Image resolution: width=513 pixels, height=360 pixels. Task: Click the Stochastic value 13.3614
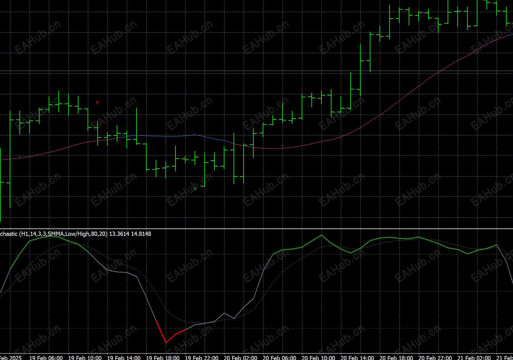pos(119,234)
